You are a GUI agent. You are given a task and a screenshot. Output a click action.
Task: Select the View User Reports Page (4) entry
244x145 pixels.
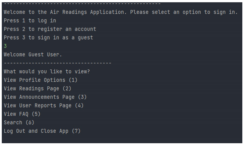[x=44, y=105]
